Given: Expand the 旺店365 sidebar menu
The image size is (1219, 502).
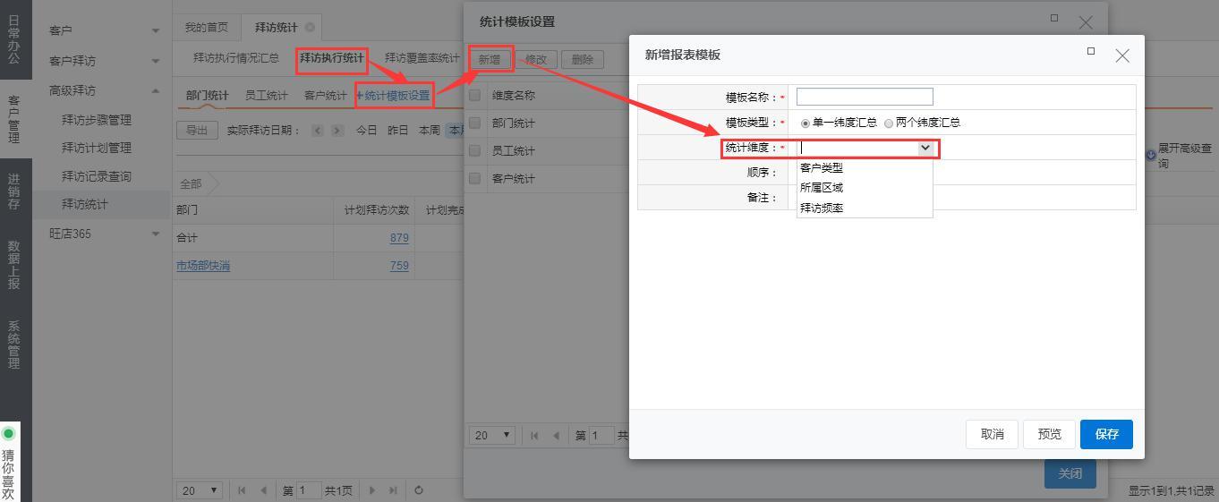Looking at the screenshot, I should click(156, 234).
